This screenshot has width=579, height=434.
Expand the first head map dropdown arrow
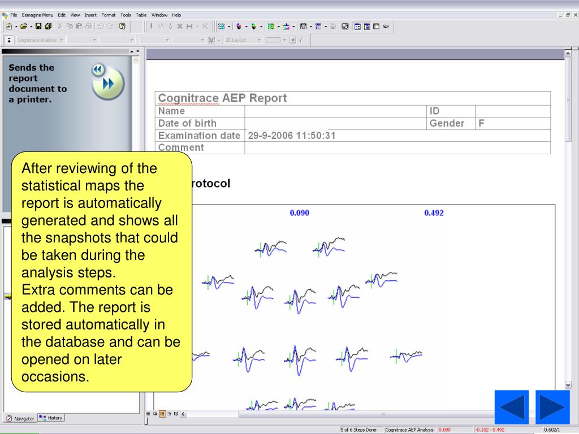pyautogui.click(x=247, y=27)
